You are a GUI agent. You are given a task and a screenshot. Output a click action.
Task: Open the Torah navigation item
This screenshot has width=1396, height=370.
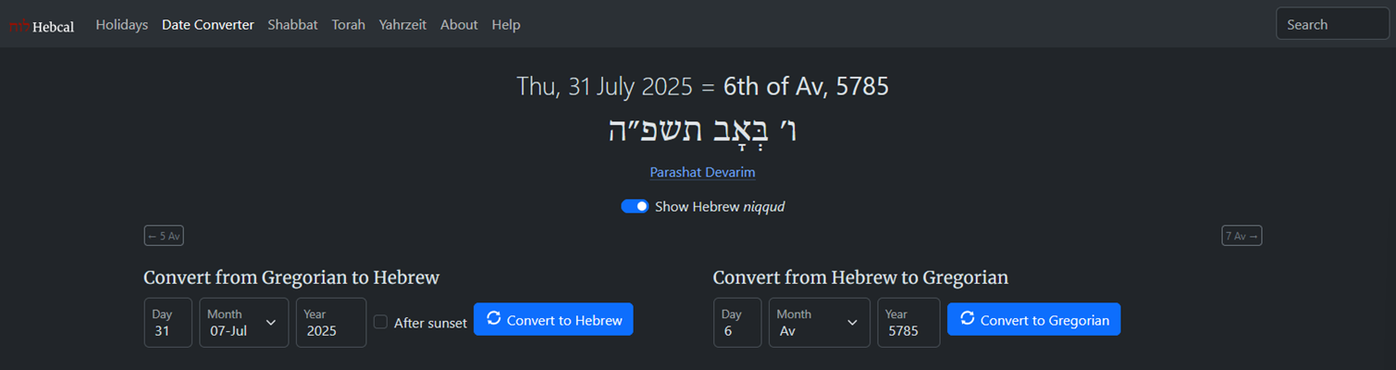(349, 25)
